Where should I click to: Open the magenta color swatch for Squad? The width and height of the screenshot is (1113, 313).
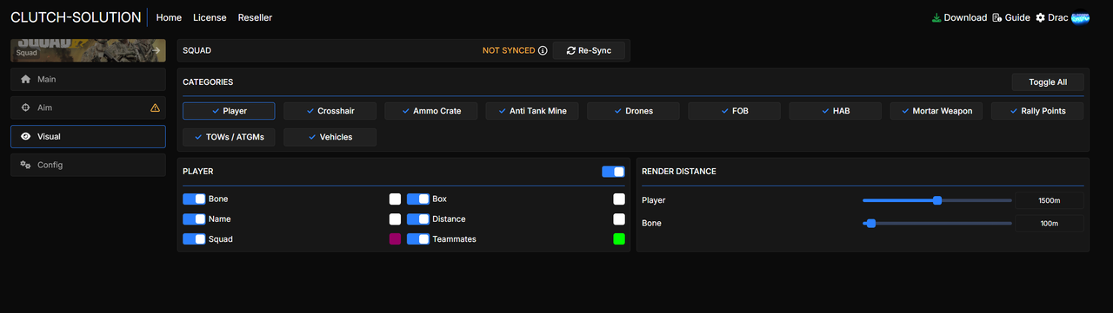point(395,239)
